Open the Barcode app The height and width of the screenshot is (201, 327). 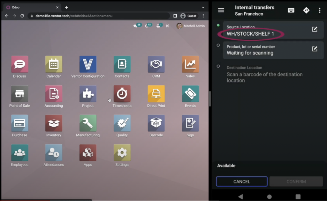[x=156, y=123]
